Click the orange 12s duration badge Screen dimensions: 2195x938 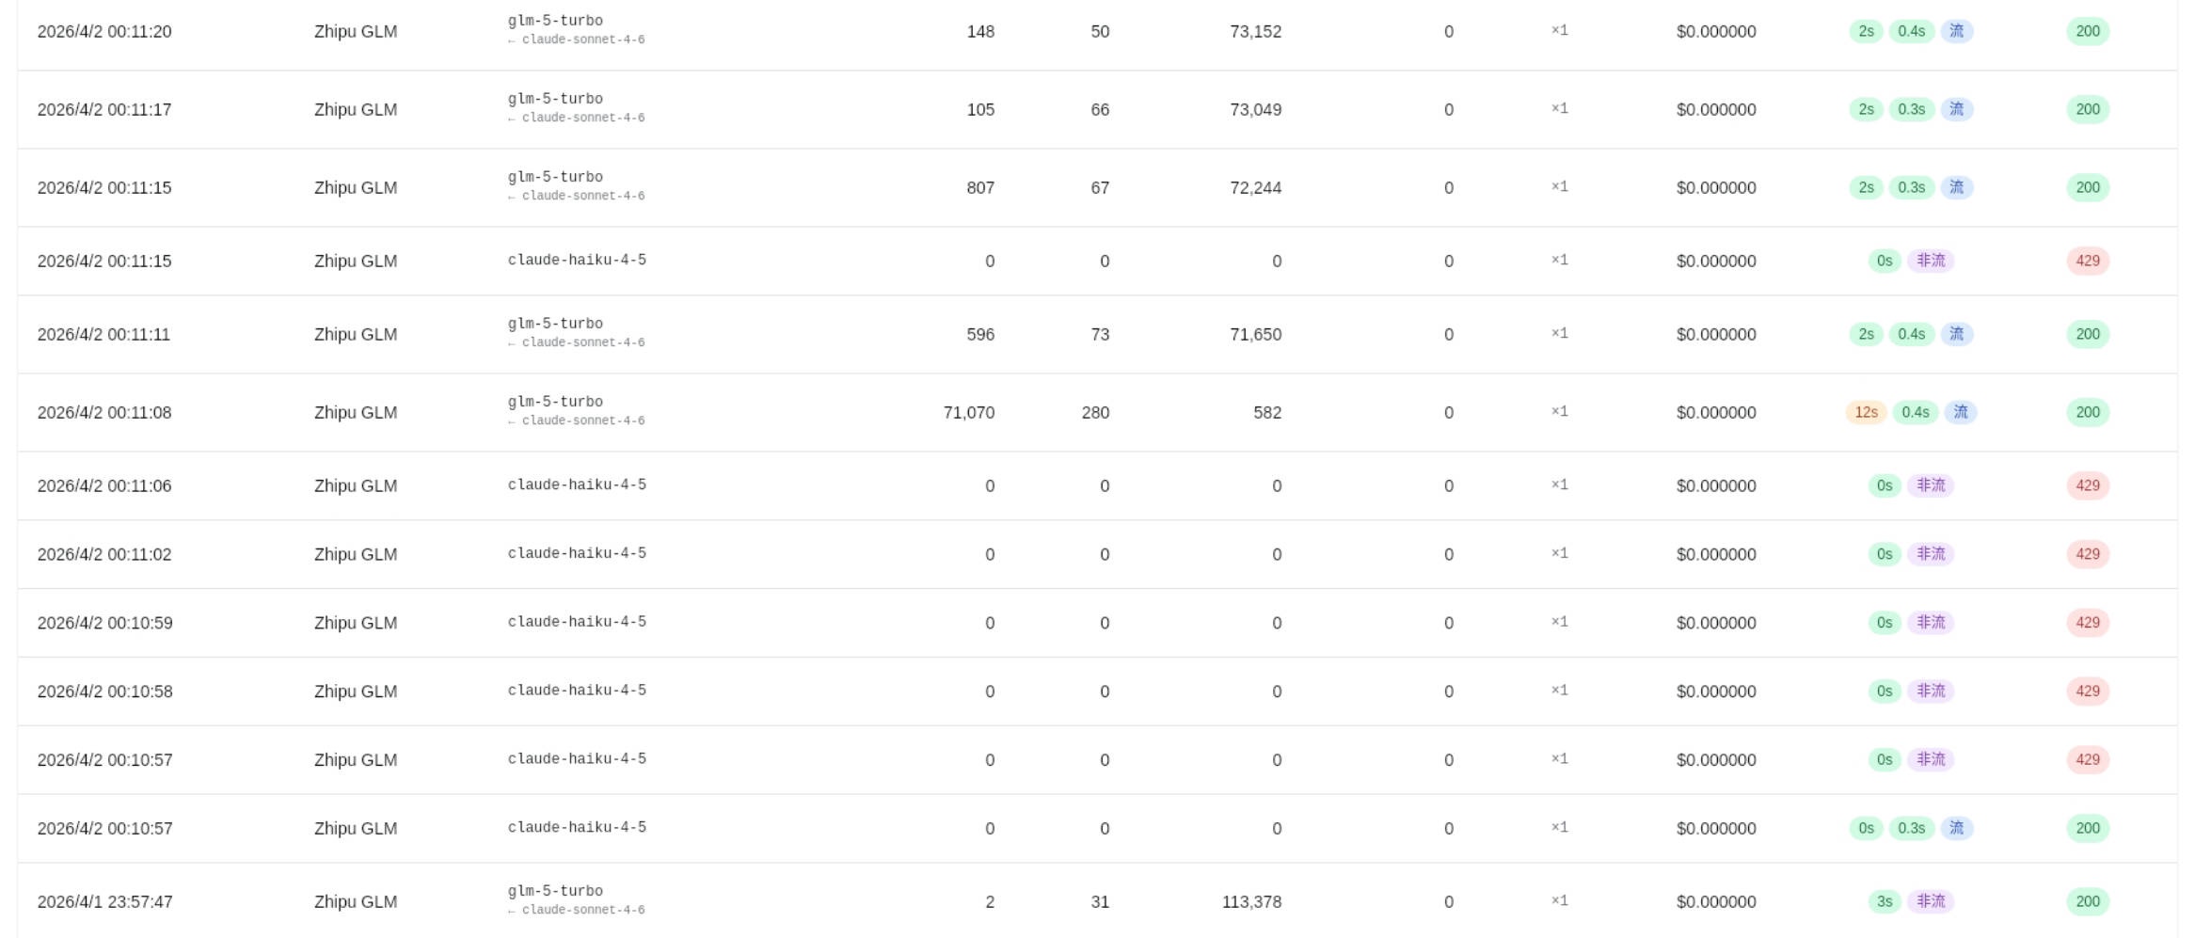(1866, 412)
